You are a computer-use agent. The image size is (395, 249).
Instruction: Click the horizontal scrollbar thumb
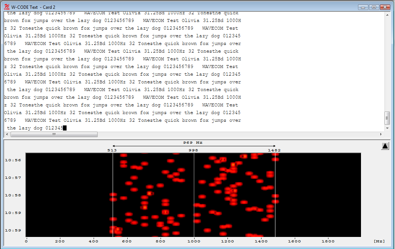[54, 135]
